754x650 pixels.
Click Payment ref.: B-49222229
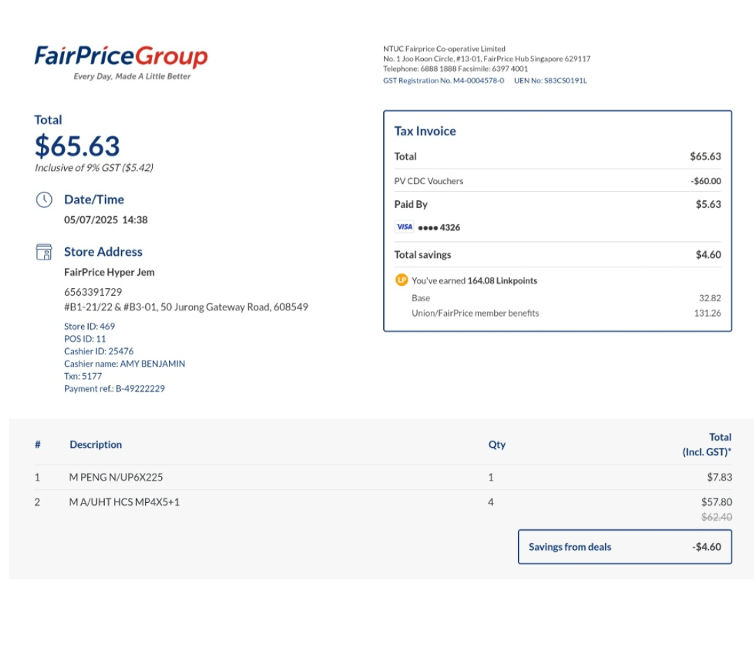114,388
